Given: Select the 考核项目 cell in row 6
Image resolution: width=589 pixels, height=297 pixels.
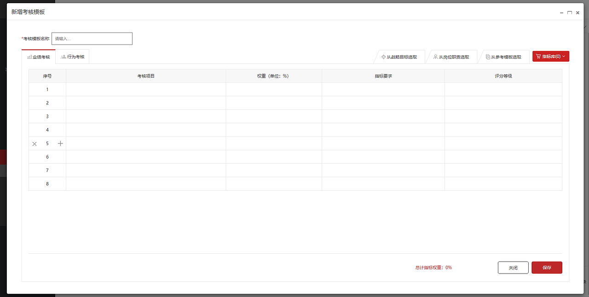Looking at the screenshot, I should pyautogui.click(x=146, y=157).
